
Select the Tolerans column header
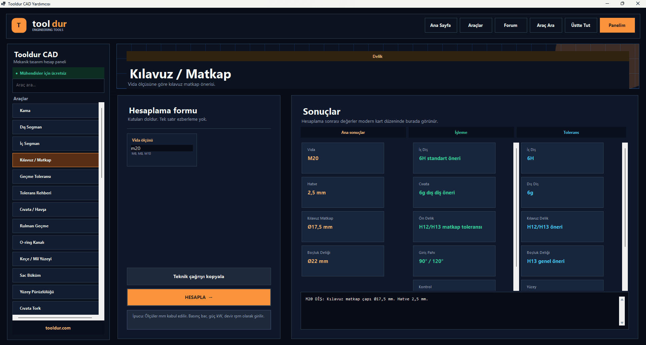[571, 132]
